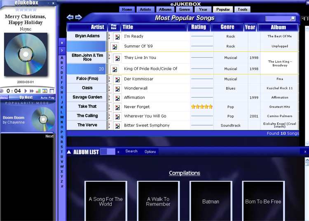Click the Album List filter input box
Image resolution: width=309 pixels, height=221 pixels.
tap(108, 152)
